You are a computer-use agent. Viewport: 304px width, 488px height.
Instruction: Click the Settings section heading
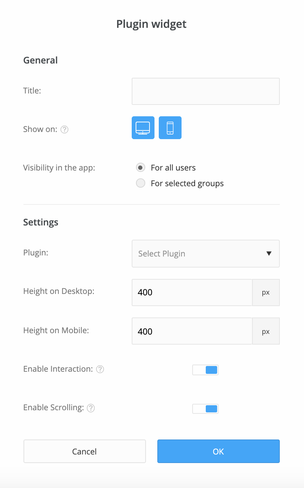(41, 222)
